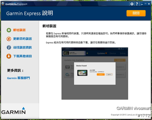Minimize the Garmin Express window

[x=142, y=4]
